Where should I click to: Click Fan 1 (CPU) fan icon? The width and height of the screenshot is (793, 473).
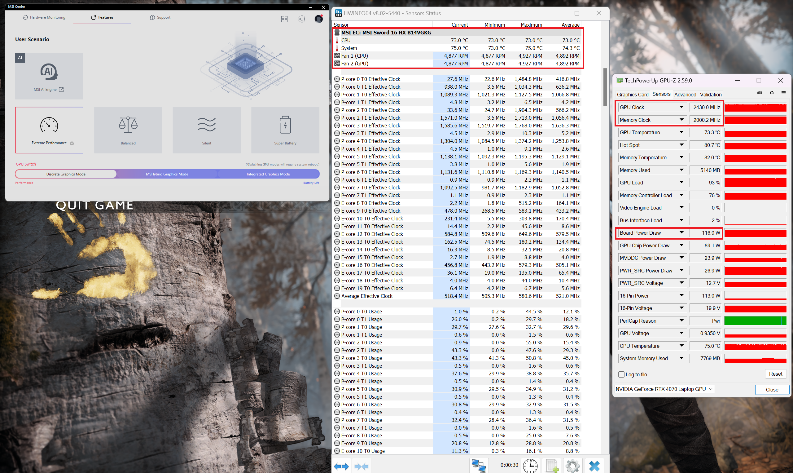[x=337, y=56]
